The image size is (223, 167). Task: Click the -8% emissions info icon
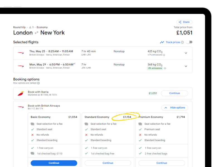pos(165,68)
